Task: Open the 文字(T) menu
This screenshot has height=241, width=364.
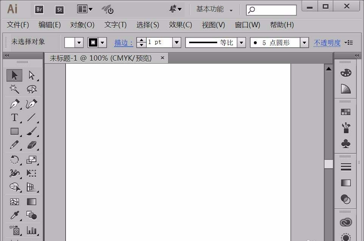Action: click(115, 25)
